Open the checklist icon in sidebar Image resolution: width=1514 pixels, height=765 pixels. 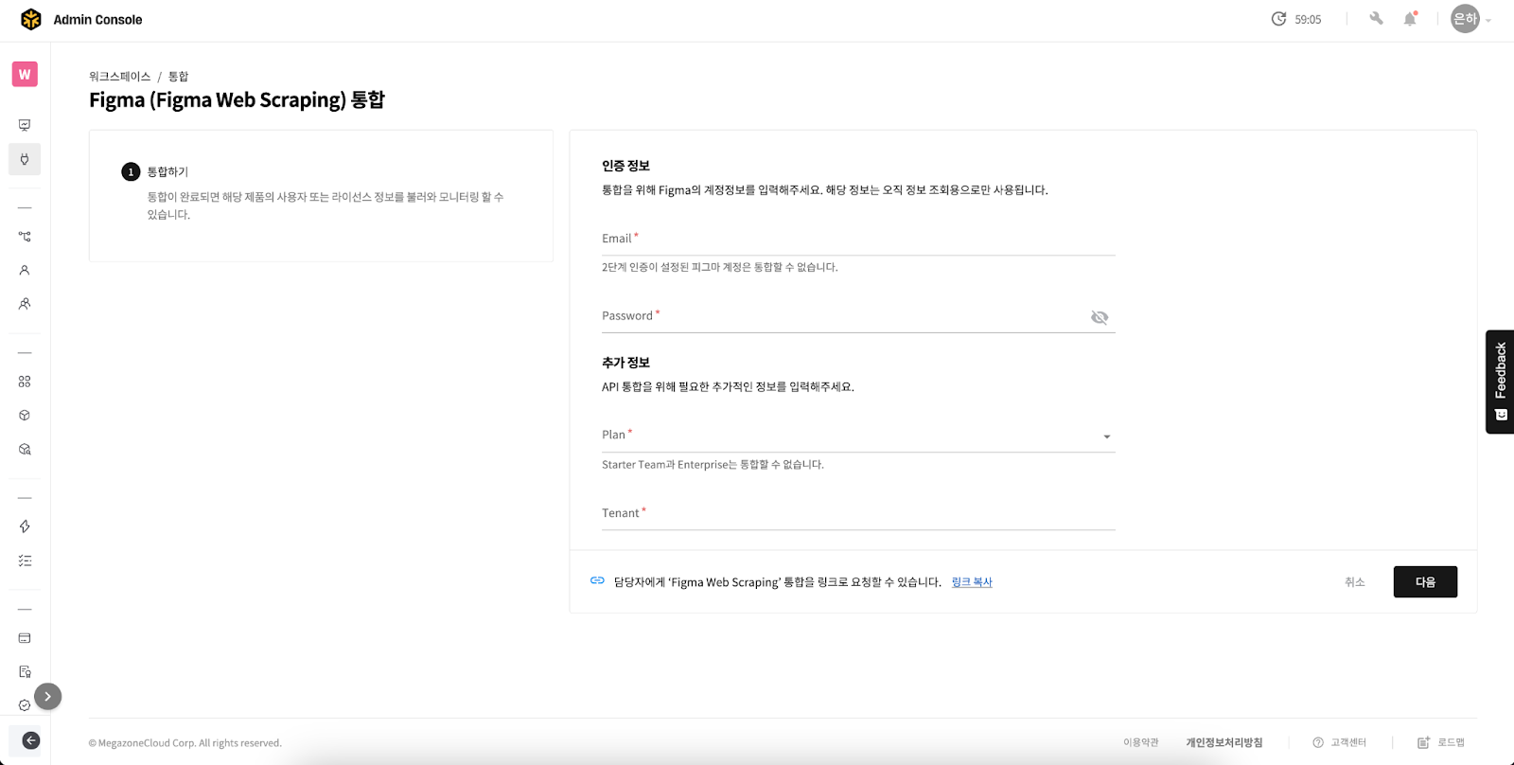(x=25, y=560)
